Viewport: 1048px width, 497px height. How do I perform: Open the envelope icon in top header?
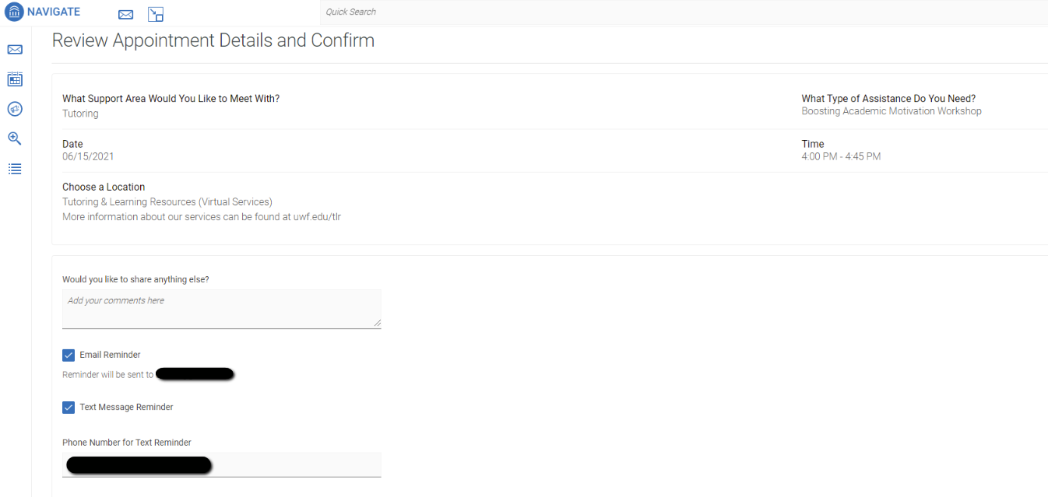click(125, 15)
